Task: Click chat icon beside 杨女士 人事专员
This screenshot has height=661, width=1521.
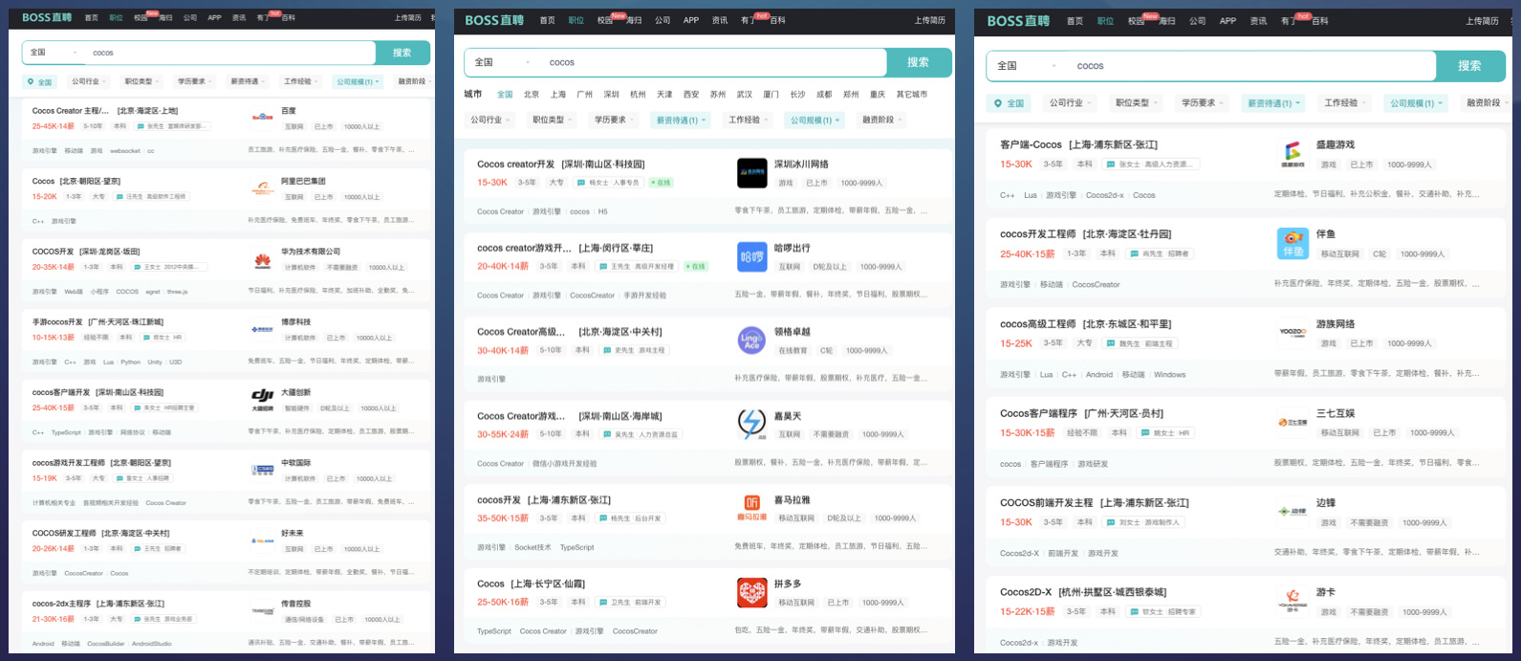Action: [x=580, y=183]
